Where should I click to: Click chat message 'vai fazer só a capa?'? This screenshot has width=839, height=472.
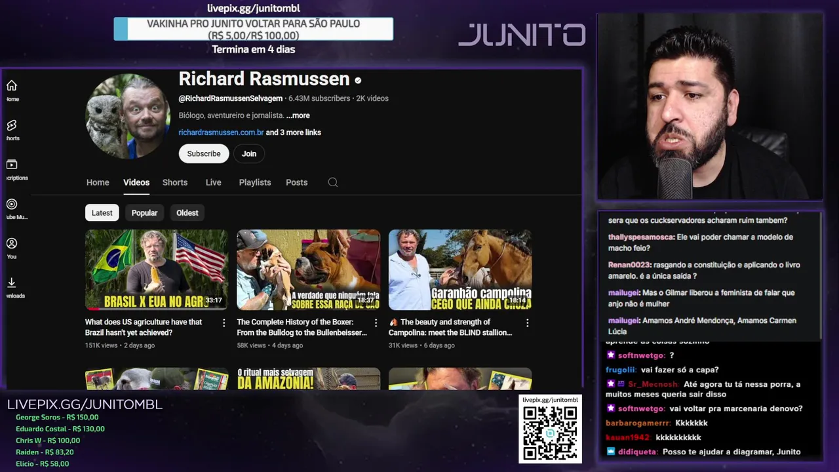[680, 370]
